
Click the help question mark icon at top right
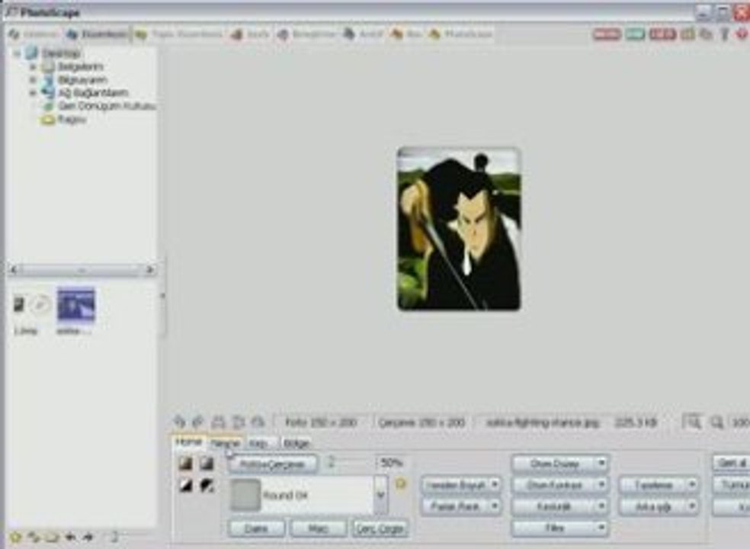[724, 34]
